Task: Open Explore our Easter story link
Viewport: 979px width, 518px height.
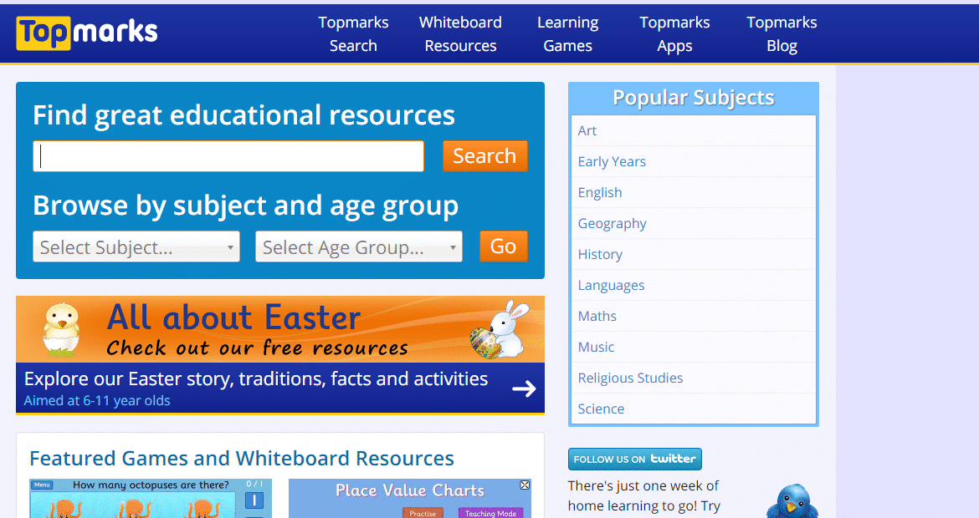Action: (x=256, y=378)
